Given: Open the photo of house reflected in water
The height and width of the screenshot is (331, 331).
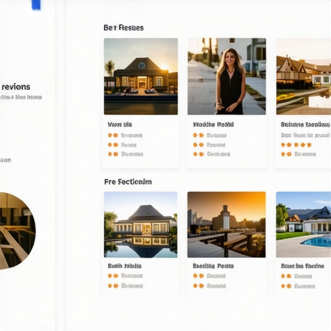Looking at the screenshot, I should 141,224.
